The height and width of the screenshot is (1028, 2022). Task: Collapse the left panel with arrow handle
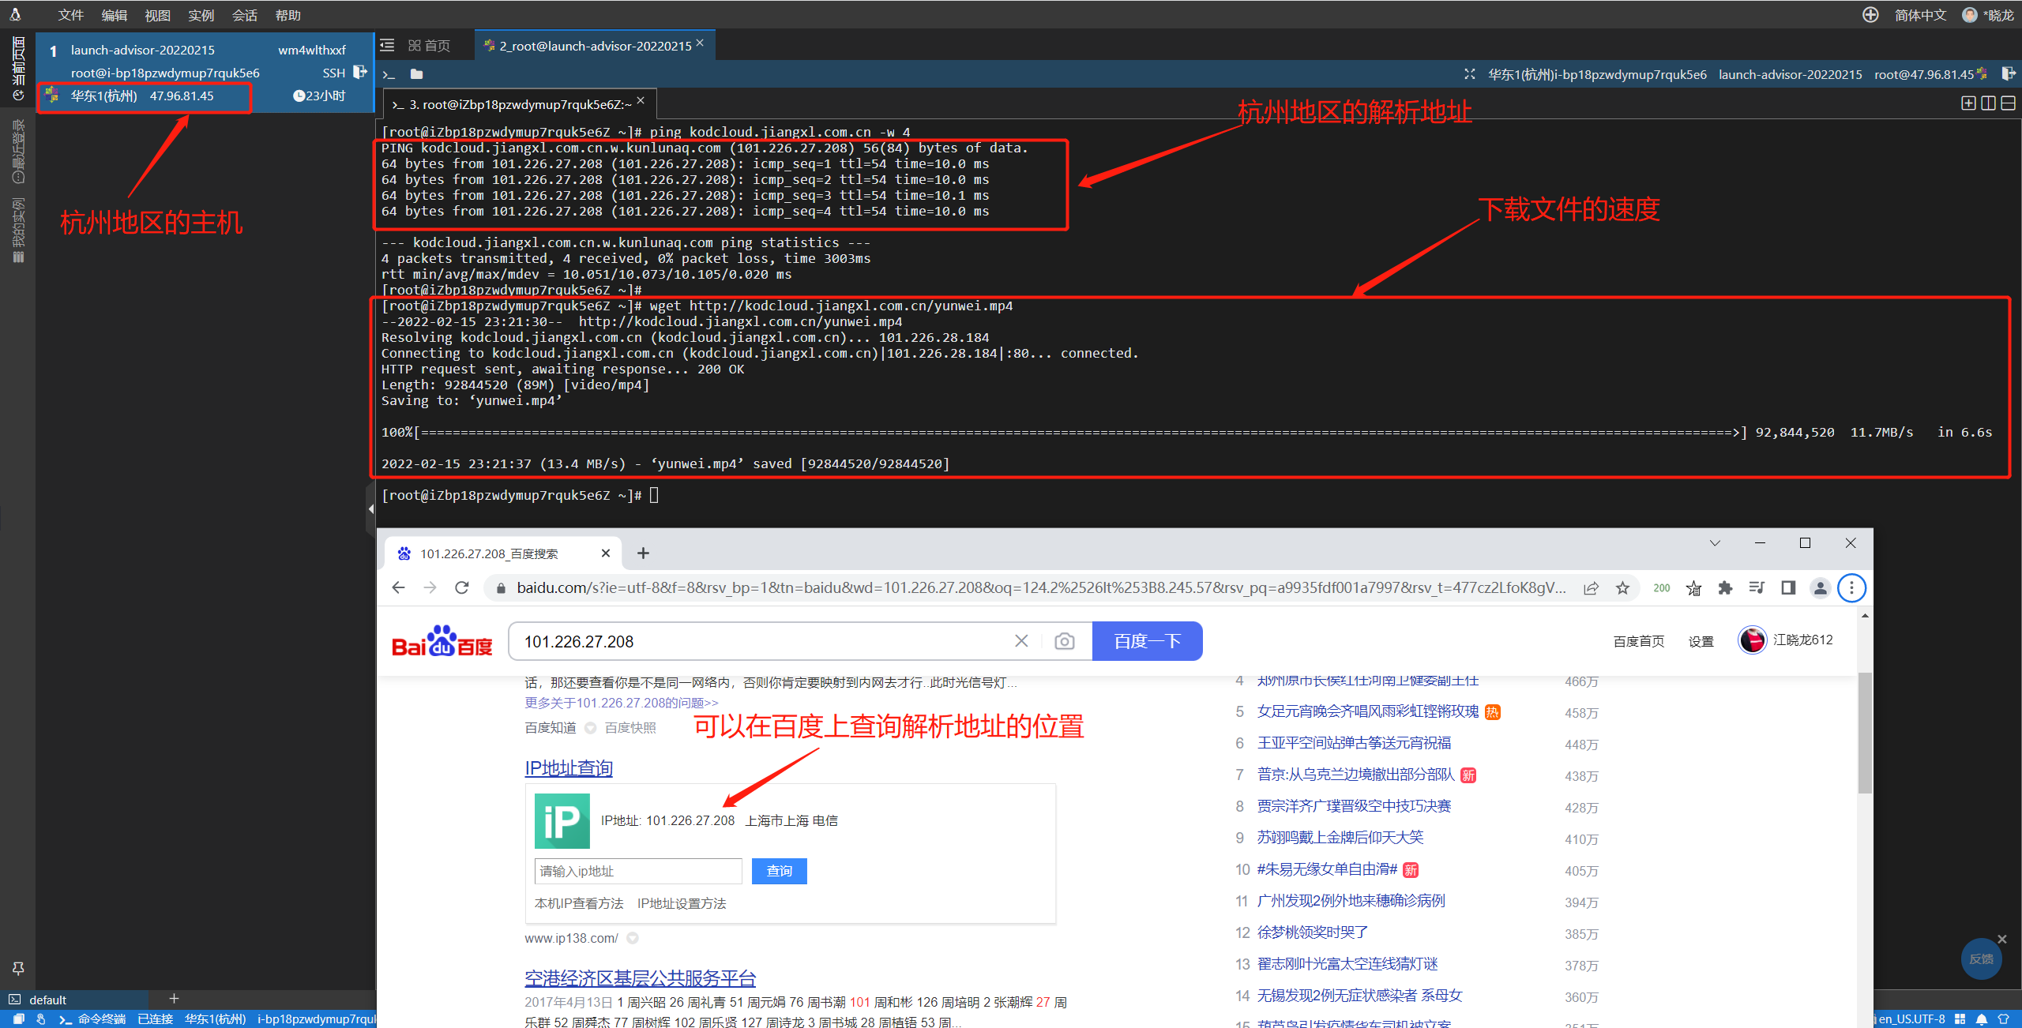(370, 509)
